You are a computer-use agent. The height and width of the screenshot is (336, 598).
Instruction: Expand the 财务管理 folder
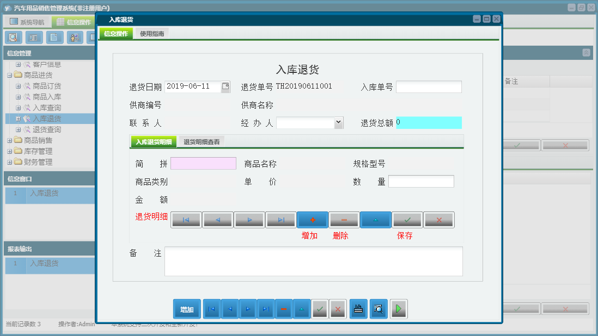pyautogui.click(x=10, y=162)
